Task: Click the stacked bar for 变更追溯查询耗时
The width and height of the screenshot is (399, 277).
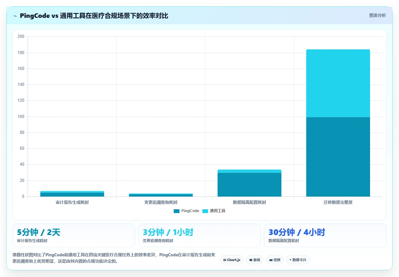Action: [x=161, y=195]
